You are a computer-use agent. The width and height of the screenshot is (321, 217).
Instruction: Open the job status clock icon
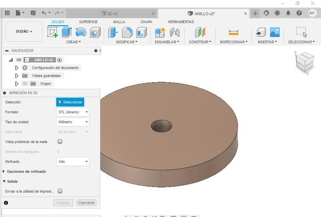[277, 13]
